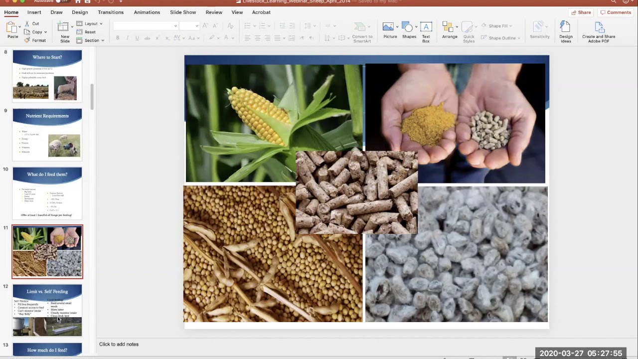The image size is (638, 359).
Task: Click the Align Left icon
Action: click(248, 38)
